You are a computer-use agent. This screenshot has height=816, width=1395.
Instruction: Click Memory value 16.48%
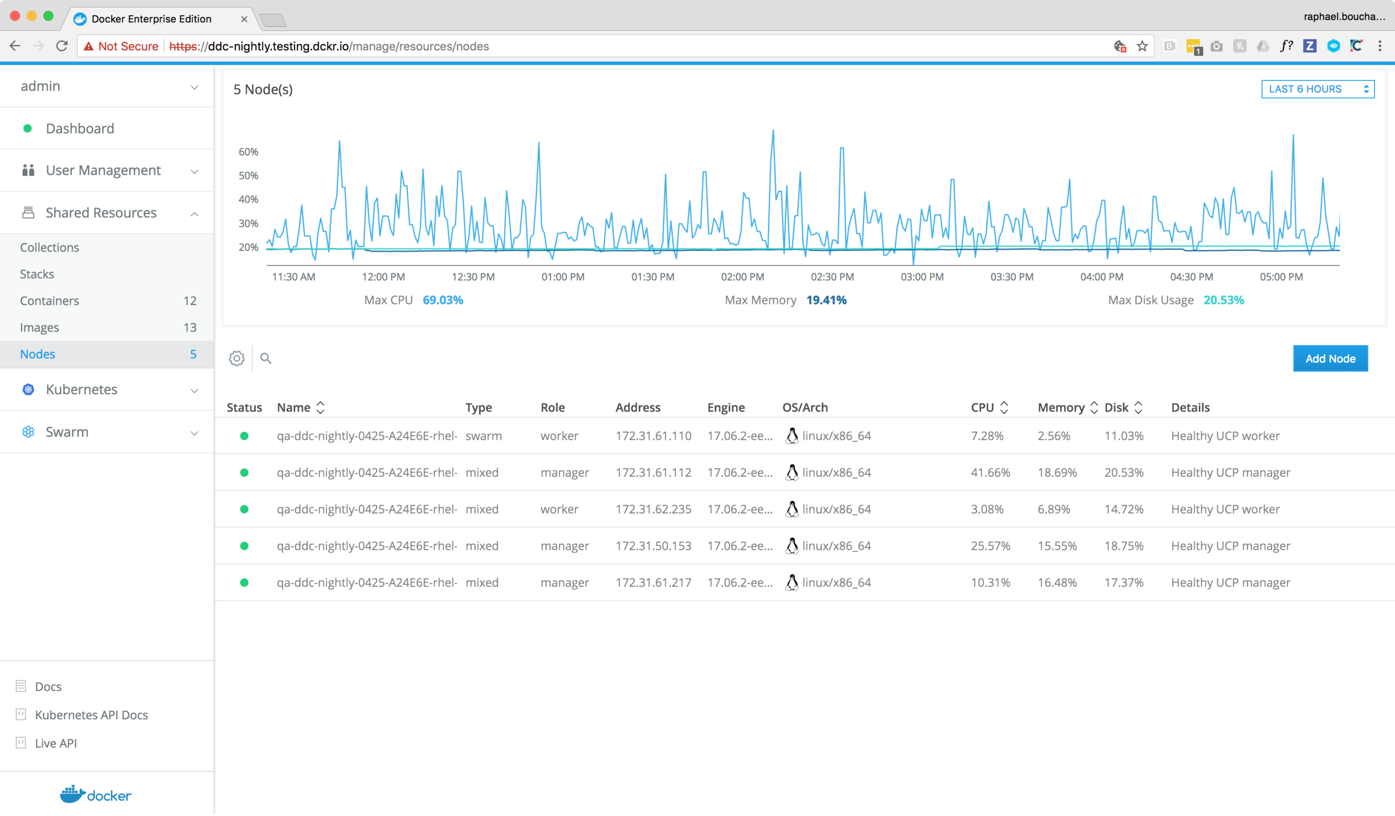point(1057,582)
